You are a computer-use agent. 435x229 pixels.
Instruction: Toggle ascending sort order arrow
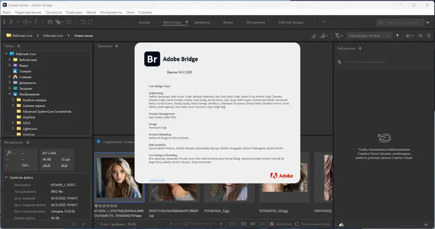(397, 35)
